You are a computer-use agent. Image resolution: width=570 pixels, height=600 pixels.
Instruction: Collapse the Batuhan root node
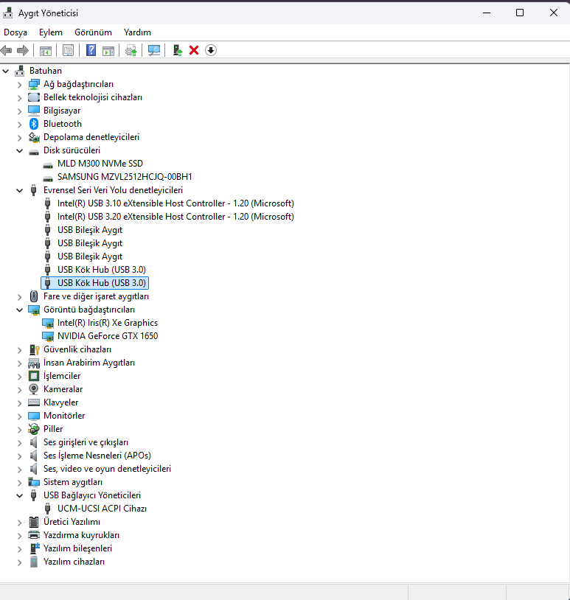click(6, 71)
